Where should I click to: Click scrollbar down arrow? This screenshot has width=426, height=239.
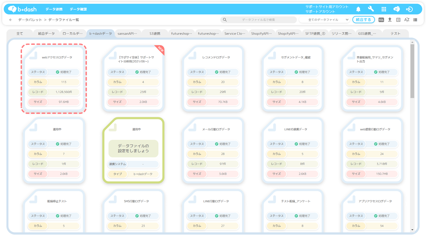pyautogui.click(x=412, y=230)
